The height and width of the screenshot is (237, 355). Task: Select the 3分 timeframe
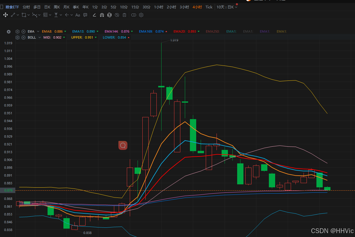[104, 7]
